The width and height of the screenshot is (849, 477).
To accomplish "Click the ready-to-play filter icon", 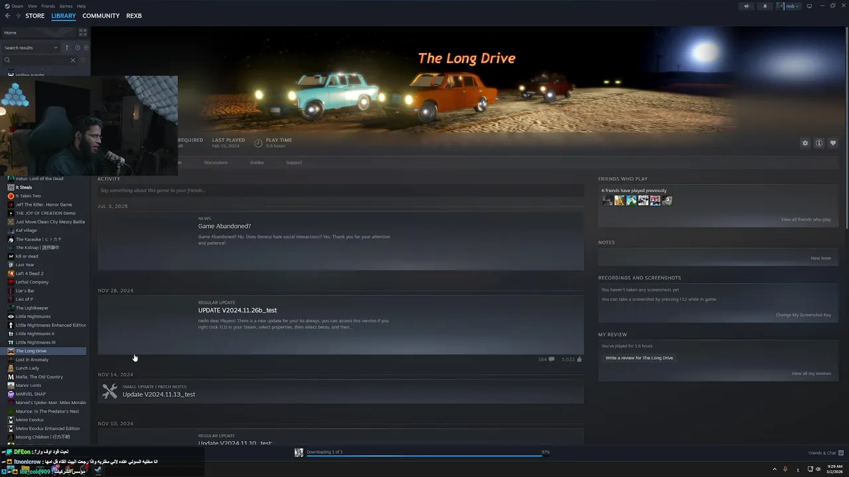I will 86,48.
